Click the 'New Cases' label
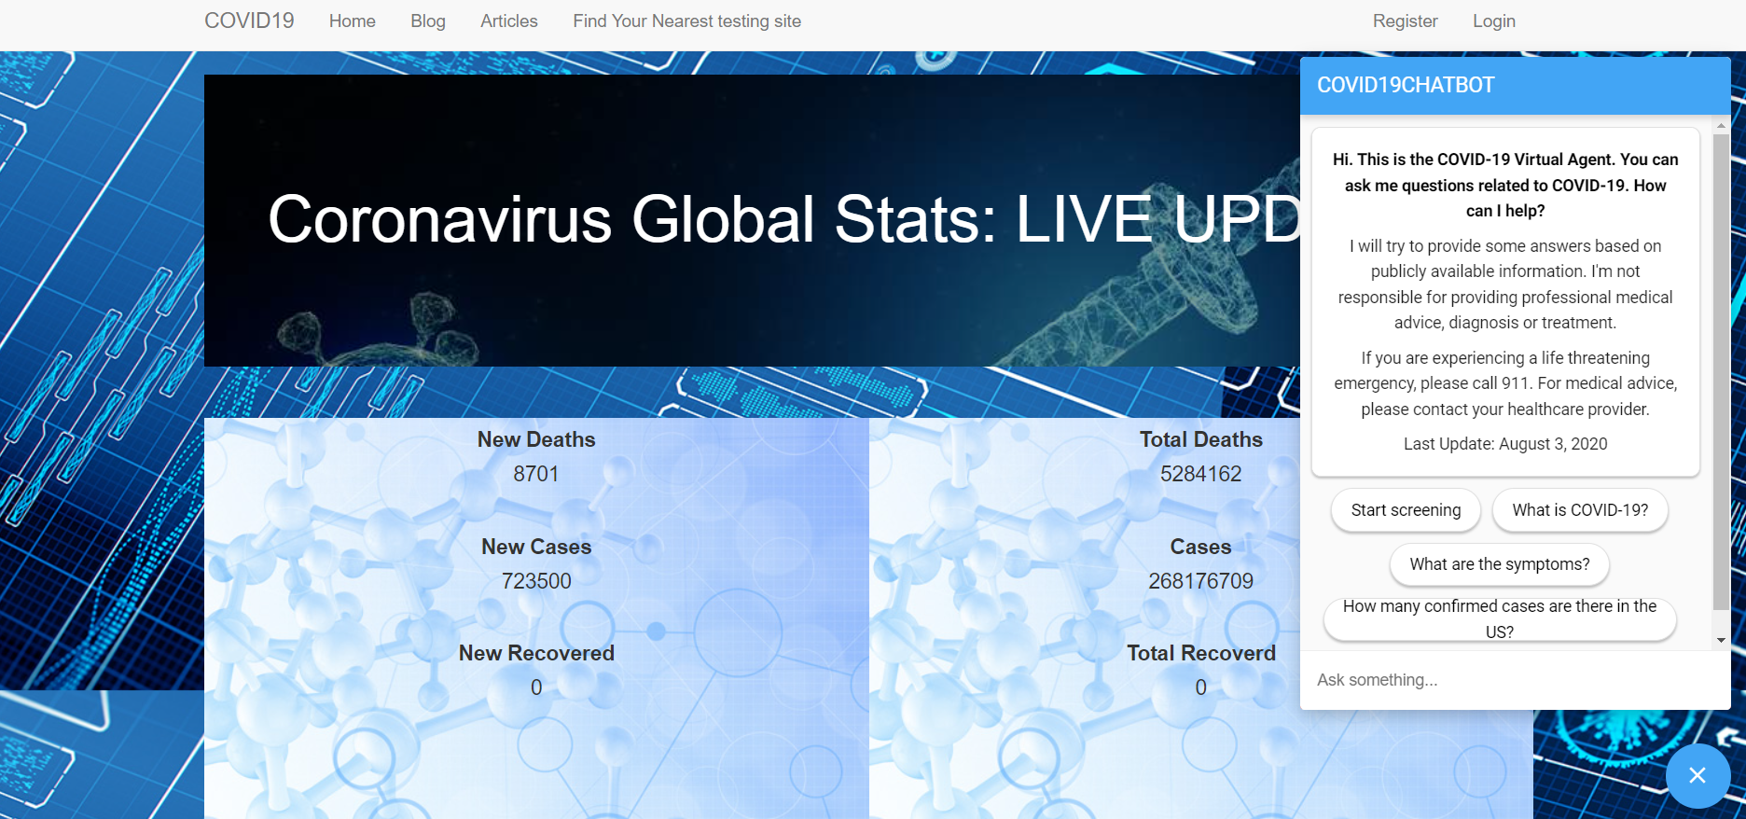Screen dimensions: 1746x819 (x=536, y=547)
